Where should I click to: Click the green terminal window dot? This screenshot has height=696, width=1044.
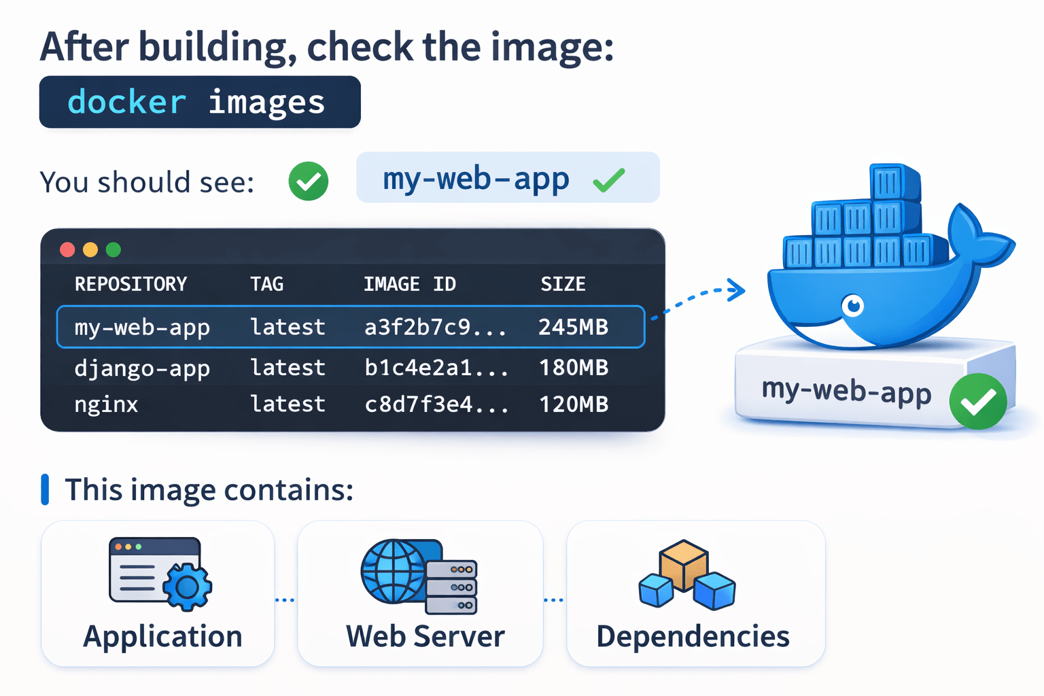tap(114, 249)
